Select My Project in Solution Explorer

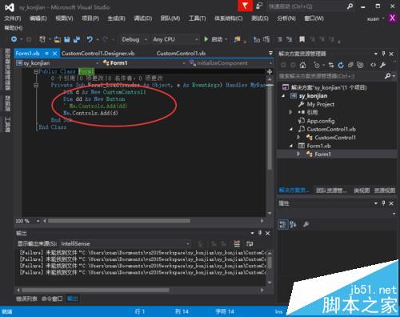point(321,104)
